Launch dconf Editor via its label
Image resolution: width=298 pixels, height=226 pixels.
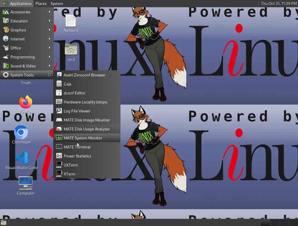point(74,93)
